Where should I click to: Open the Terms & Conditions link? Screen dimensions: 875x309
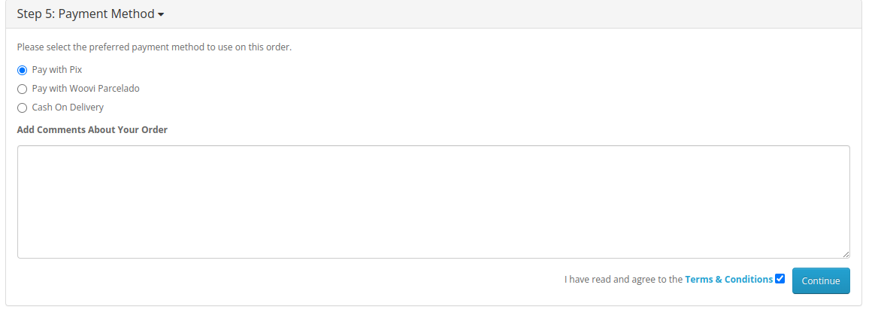728,279
